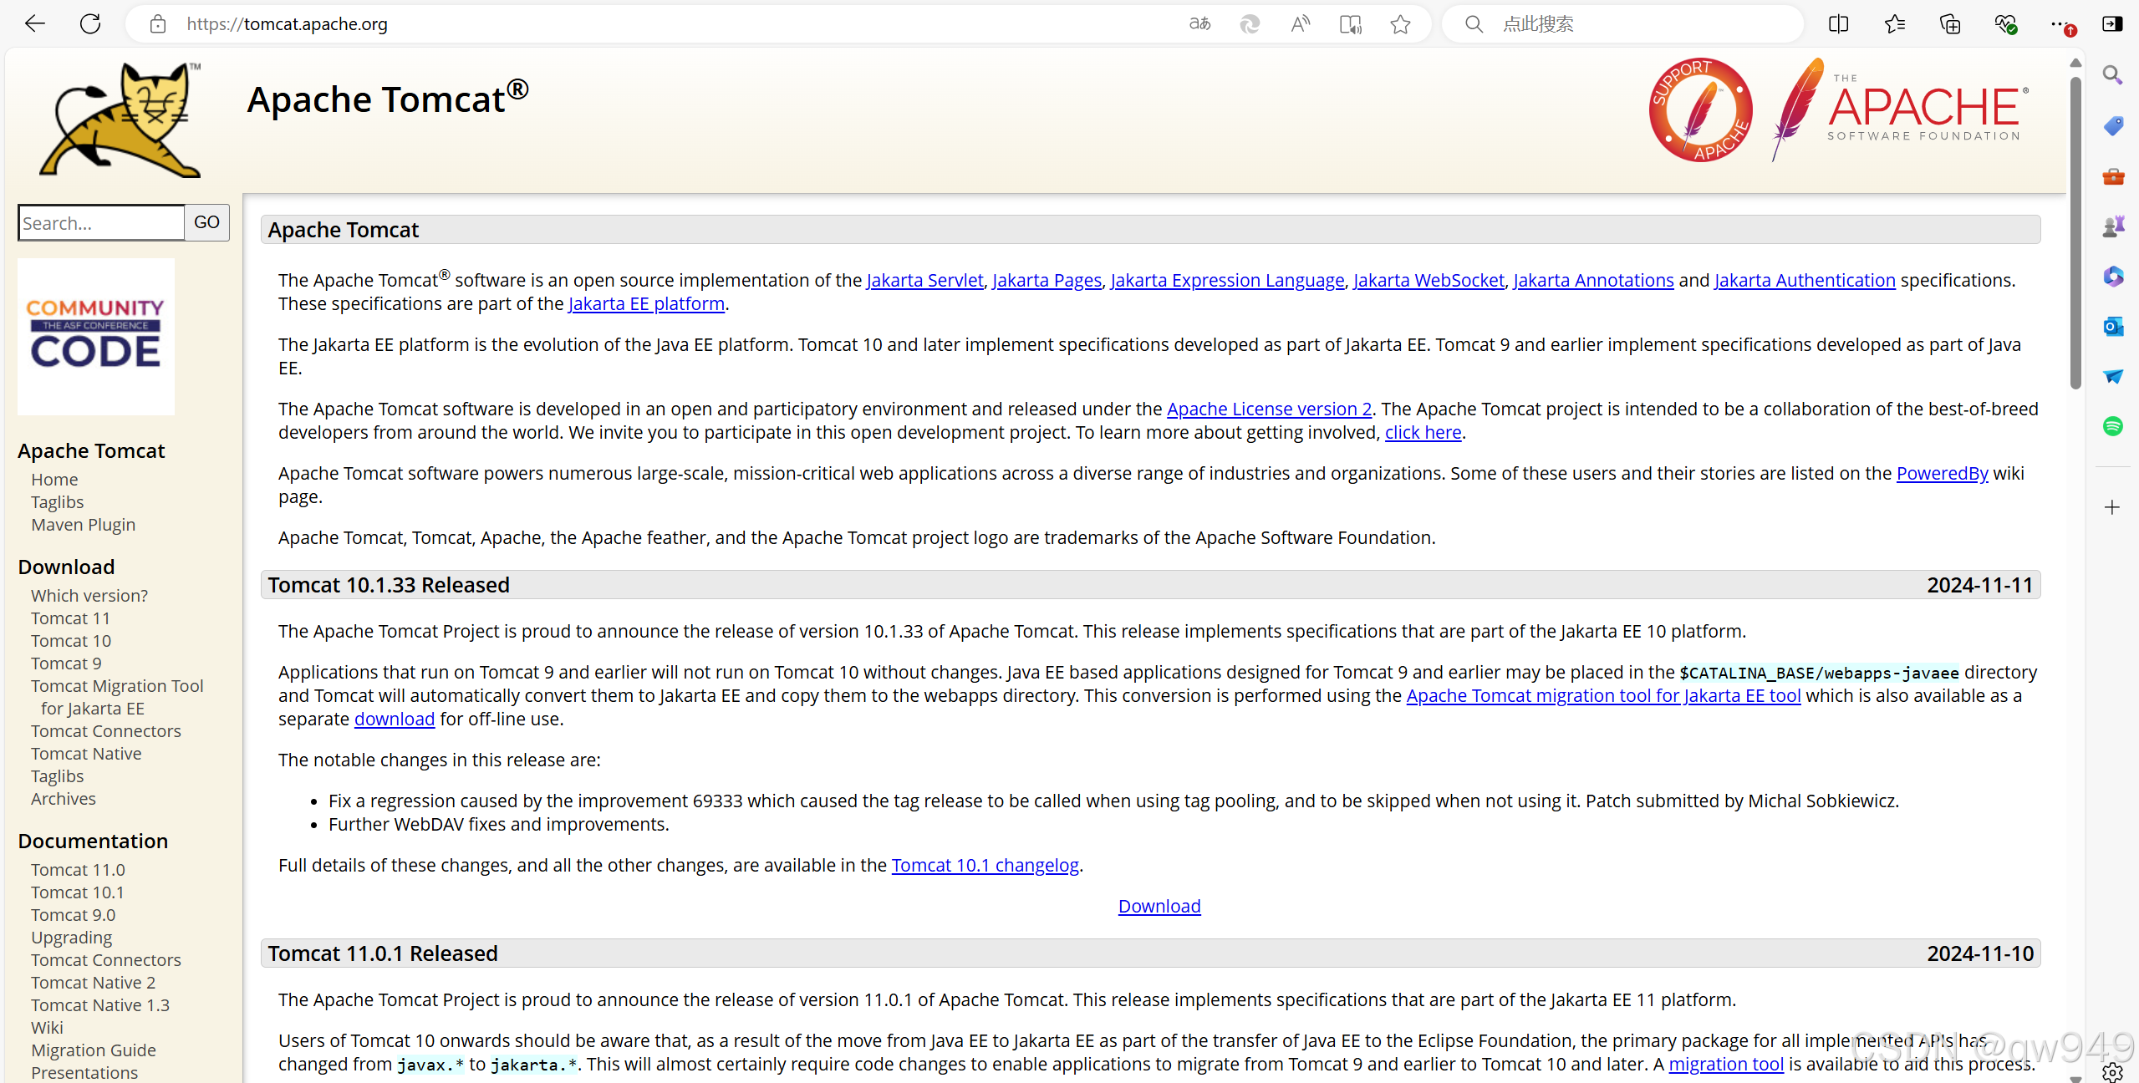Click Apache Software Foundation logo
This screenshot has height=1083, width=2139.
pyautogui.click(x=1899, y=109)
